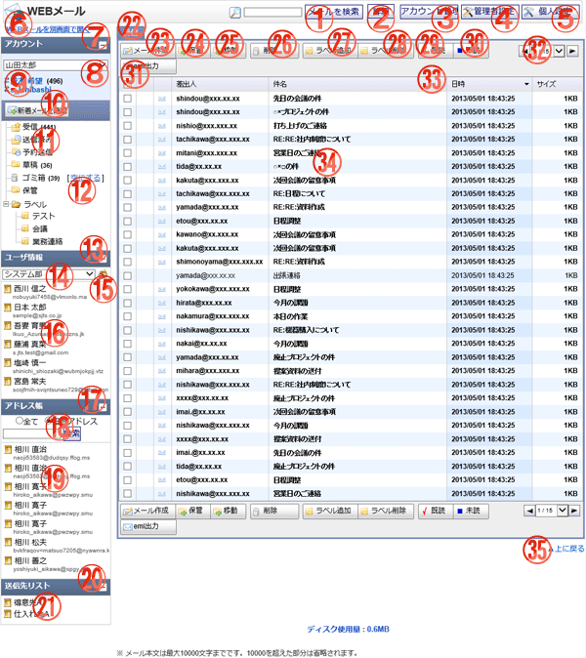
Task: Click the contact icon beside 宮島 常夫
Action: pos(7,381)
